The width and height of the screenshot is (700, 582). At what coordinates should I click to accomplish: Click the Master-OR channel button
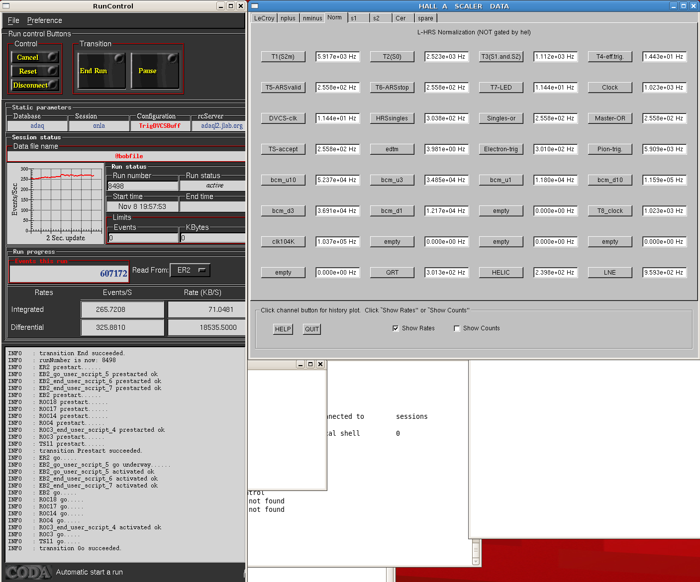tap(610, 118)
